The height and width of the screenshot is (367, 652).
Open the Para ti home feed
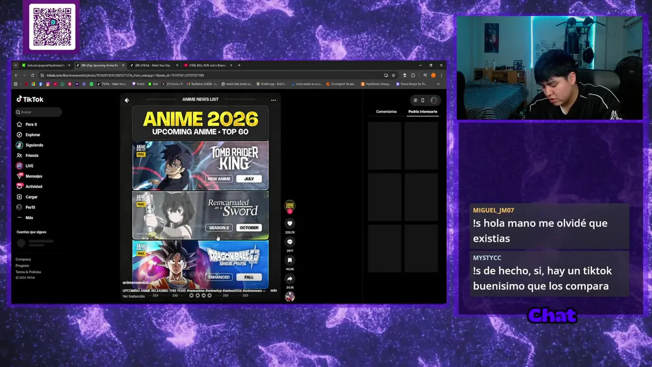pyautogui.click(x=26, y=124)
